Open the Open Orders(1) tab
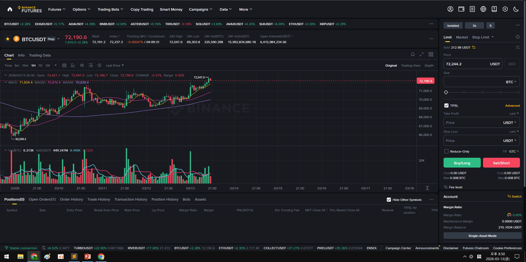Screen dimensions: 526x262 [42, 199]
